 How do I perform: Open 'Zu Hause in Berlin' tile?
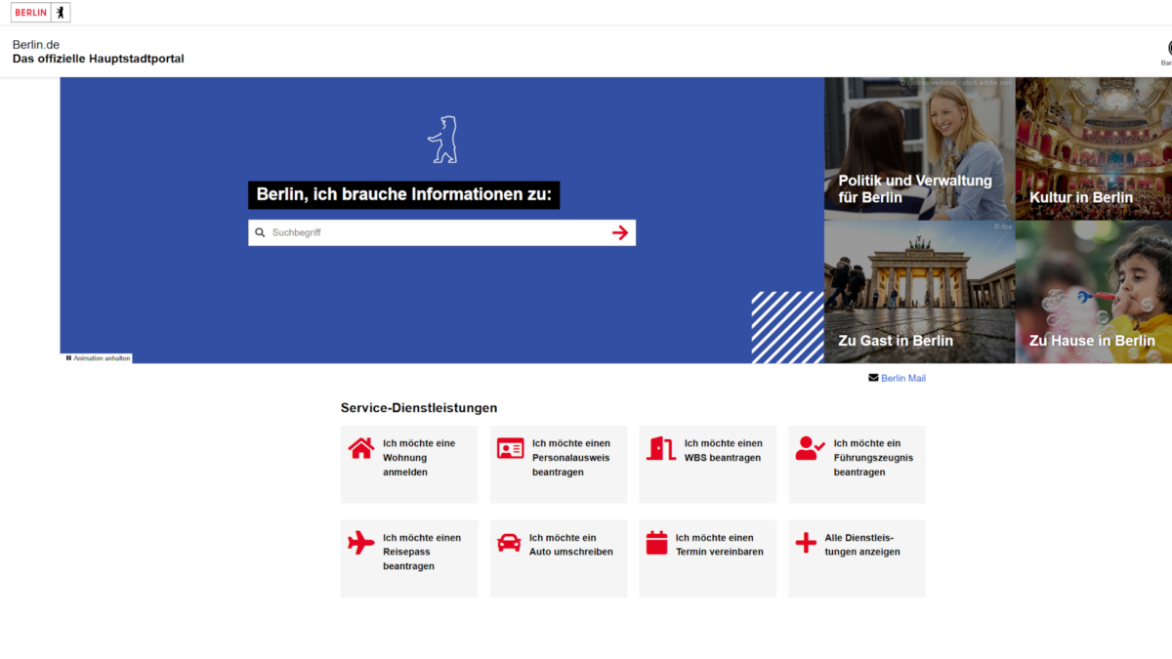click(1094, 292)
